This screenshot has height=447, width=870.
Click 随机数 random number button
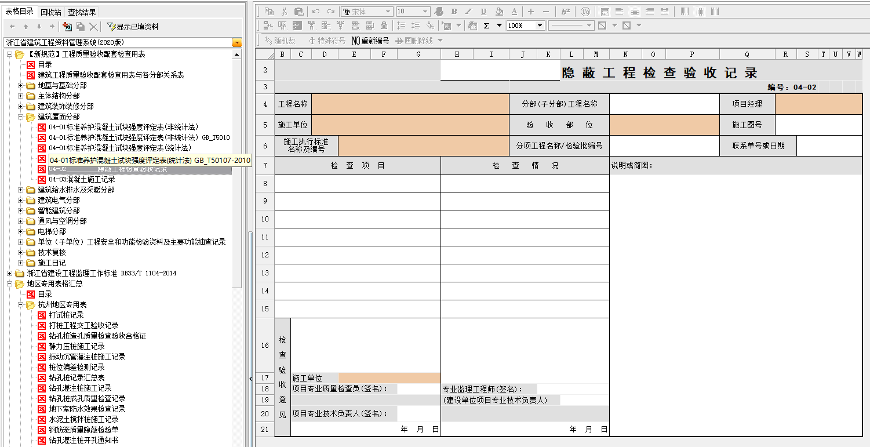tap(280, 41)
